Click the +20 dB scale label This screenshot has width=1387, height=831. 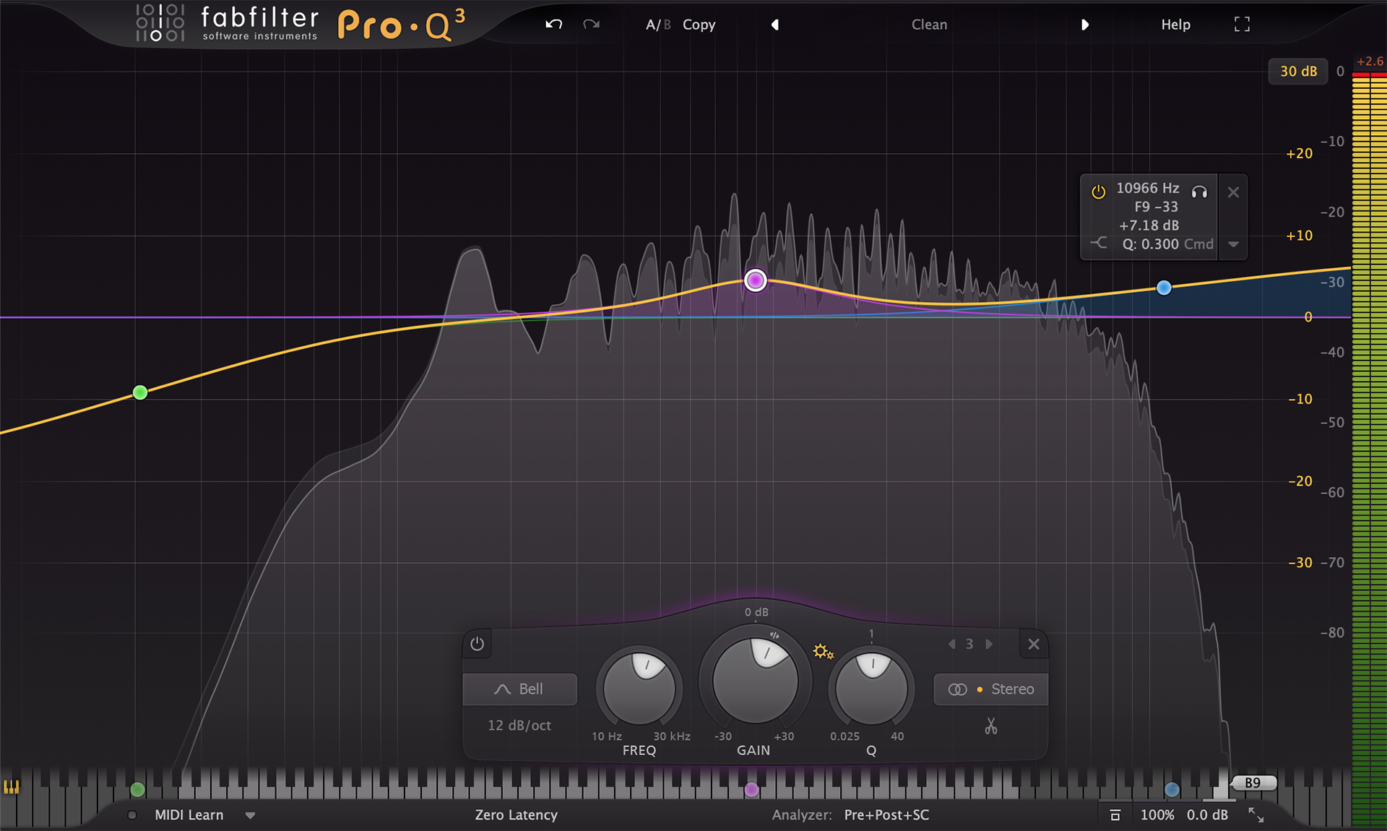pos(1299,153)
